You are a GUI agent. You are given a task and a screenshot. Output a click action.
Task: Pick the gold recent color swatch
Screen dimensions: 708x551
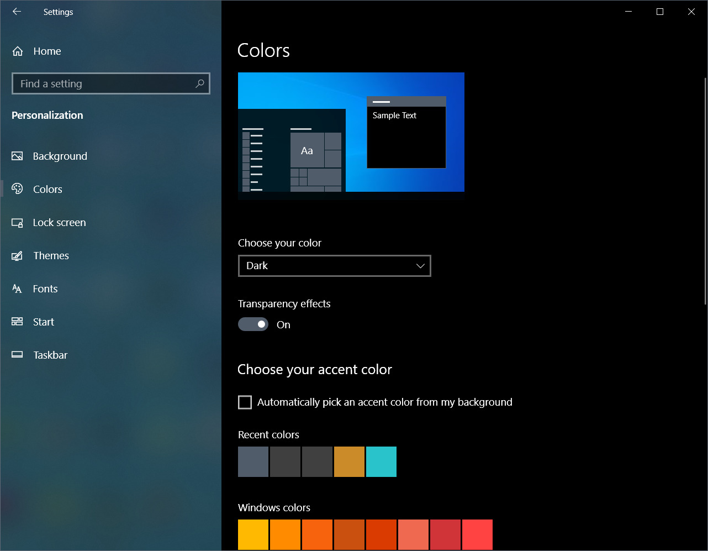[349, 461]
